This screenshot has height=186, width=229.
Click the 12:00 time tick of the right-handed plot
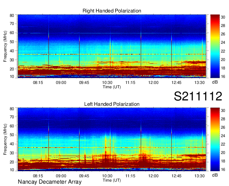(153, 83)
